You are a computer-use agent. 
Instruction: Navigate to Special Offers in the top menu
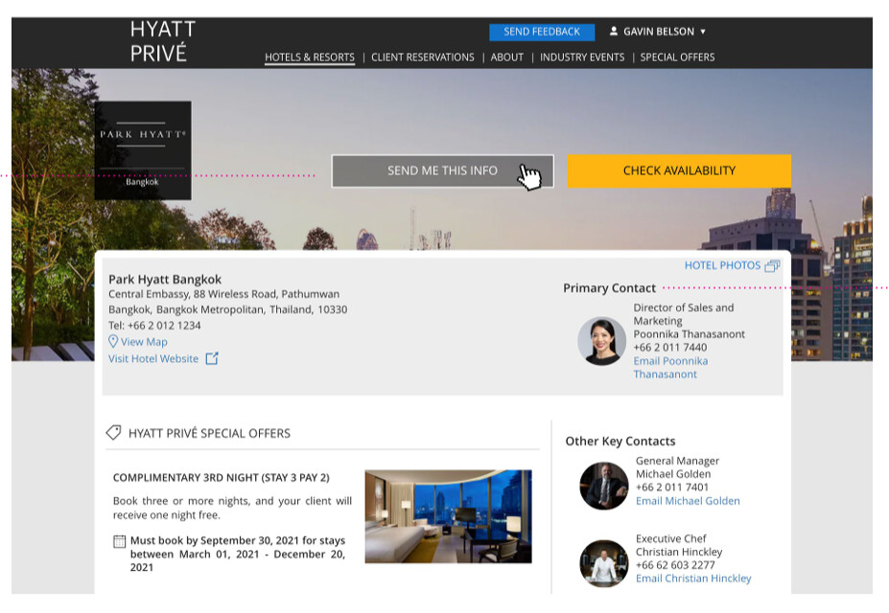[677, 57]
